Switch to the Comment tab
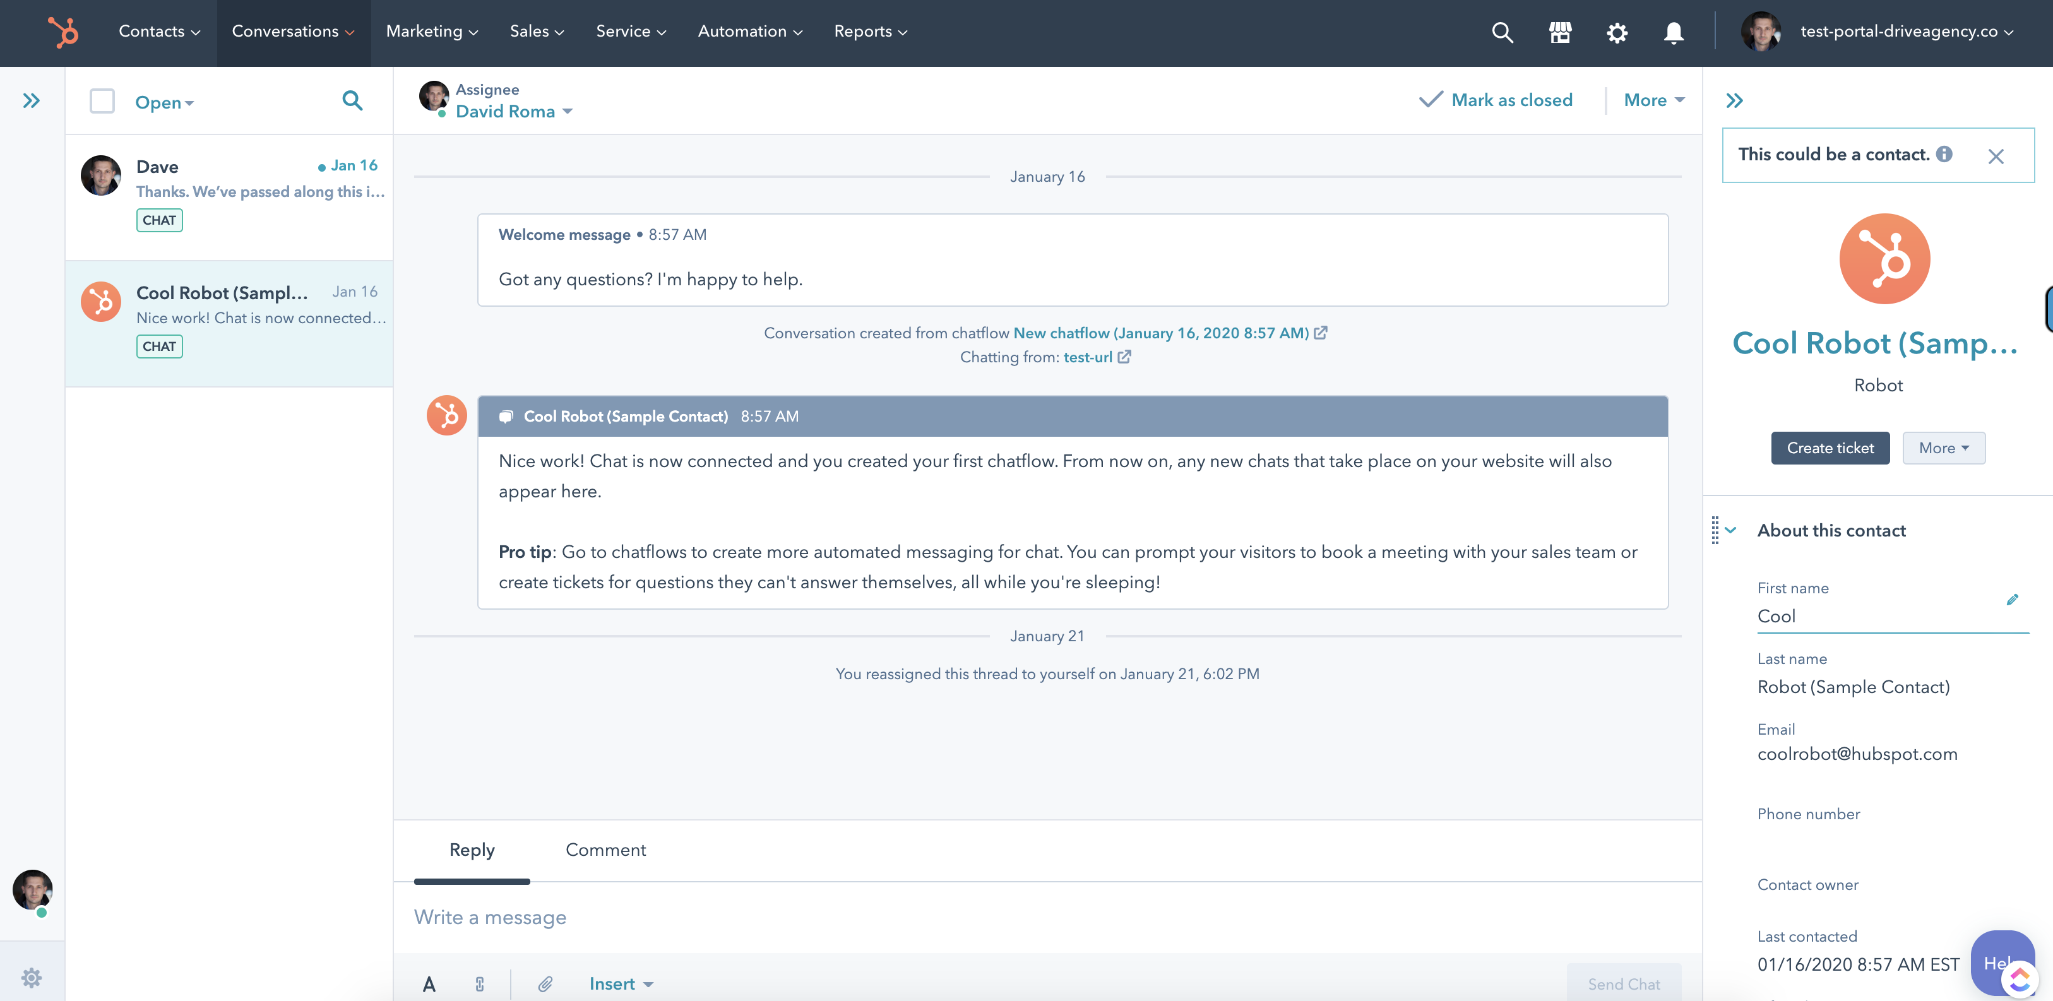 tap(605, 850)
